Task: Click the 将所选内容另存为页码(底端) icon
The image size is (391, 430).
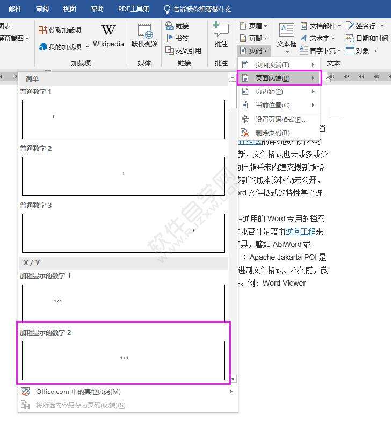Action: pyautogui.click(x=25, y=405)
